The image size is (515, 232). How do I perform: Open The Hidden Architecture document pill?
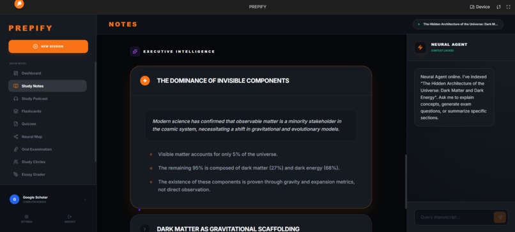pos(458,24)
